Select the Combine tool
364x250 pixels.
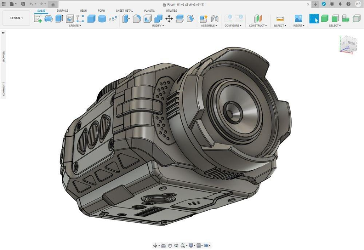click(x=158, y=19)
